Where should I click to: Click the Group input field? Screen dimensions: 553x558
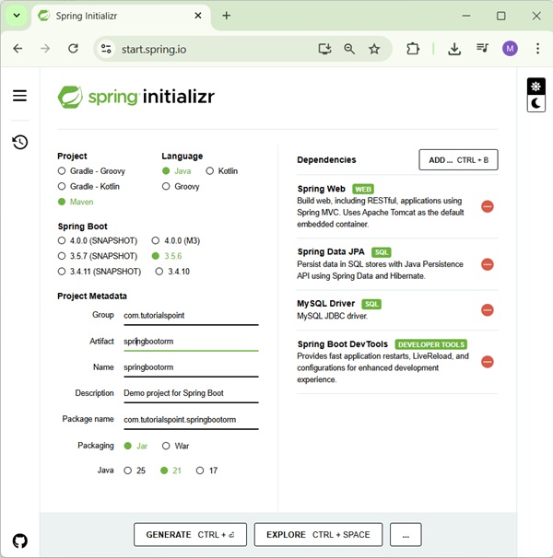191,315
